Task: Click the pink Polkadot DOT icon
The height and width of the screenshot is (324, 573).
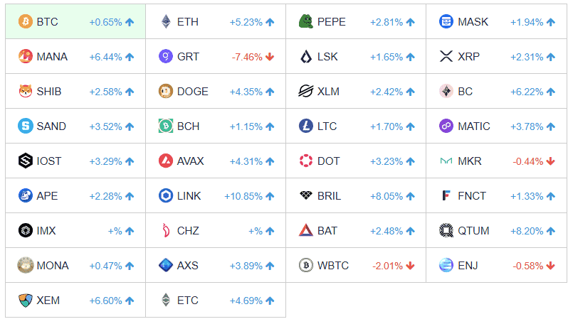Action: (x=306, y=161)
